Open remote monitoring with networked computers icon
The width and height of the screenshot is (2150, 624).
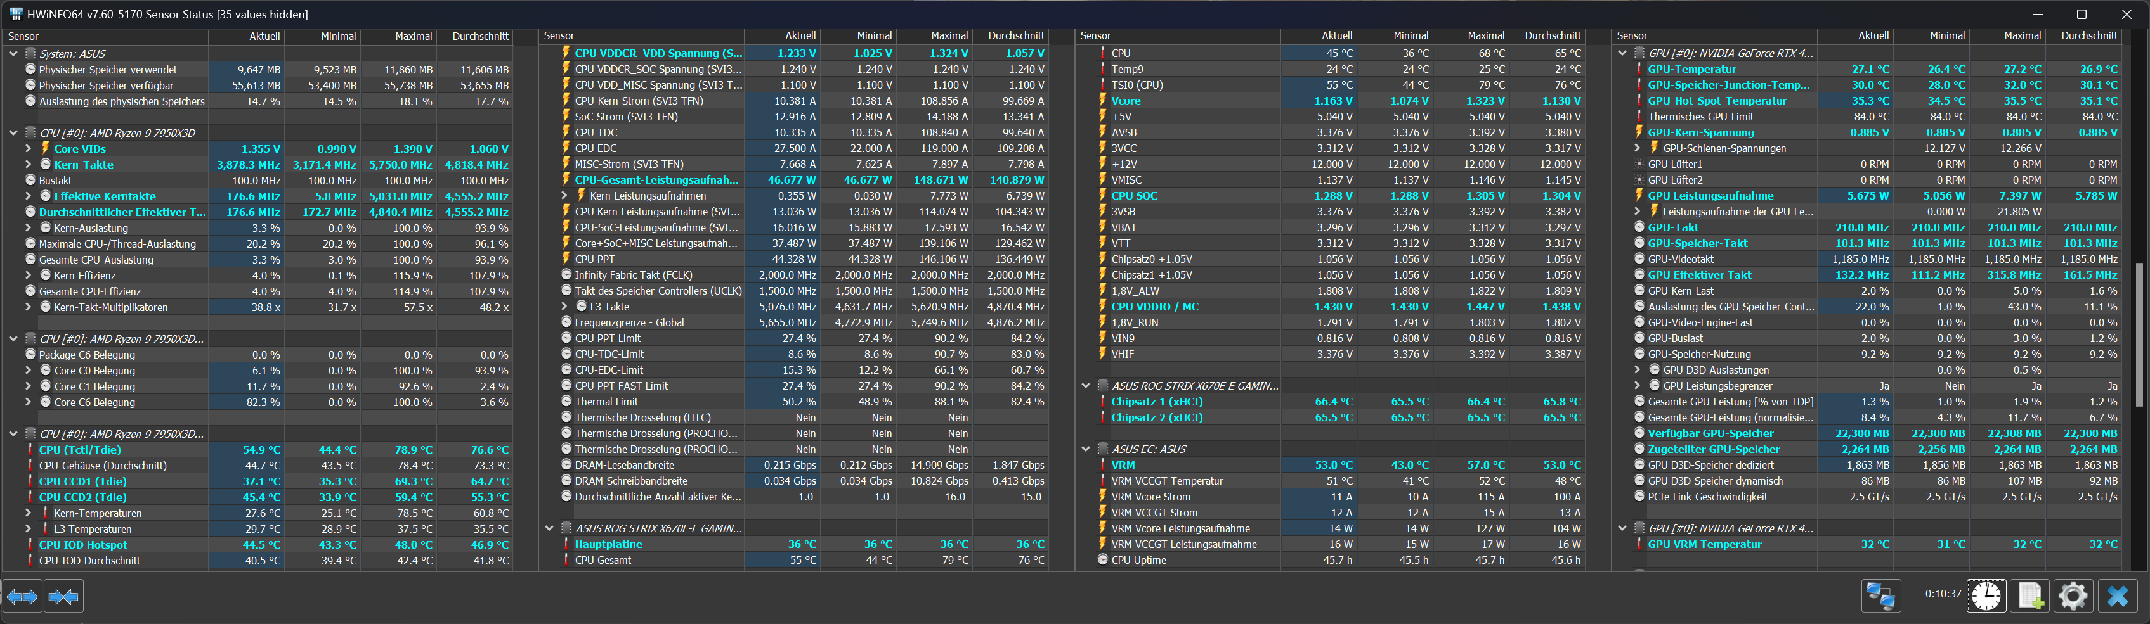[1880, 595]
